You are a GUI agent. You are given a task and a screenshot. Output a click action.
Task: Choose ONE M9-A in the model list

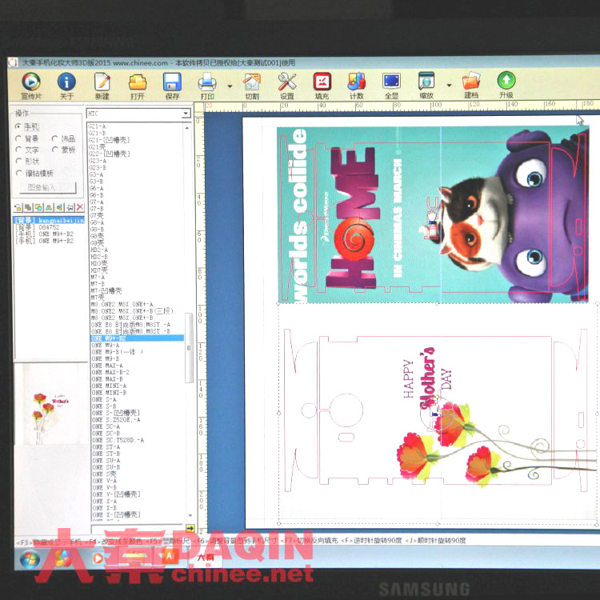click(106, 345)
